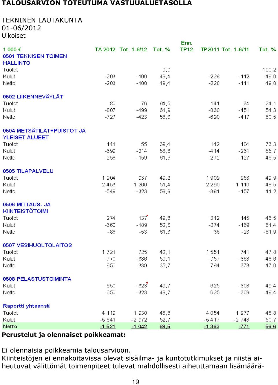Click the -61,9 percentage in 0506 Netto

[270, 232]
